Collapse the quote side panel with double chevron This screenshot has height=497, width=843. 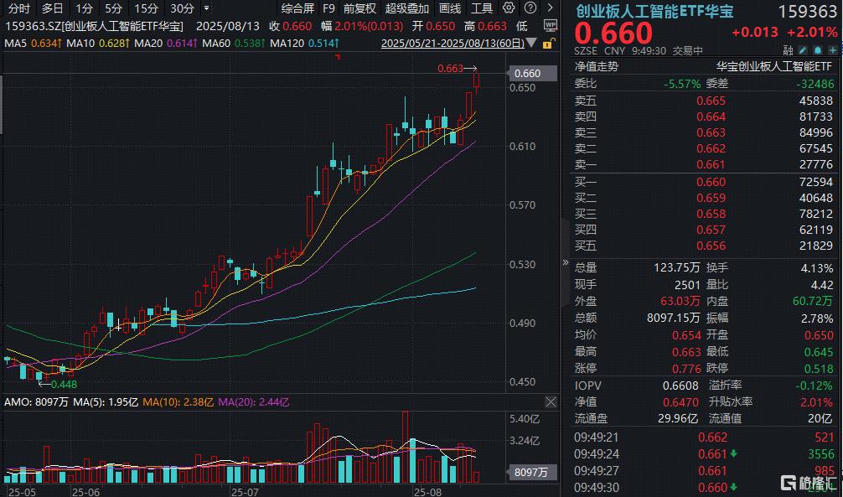pyautogui.click(x=565, y=262)
